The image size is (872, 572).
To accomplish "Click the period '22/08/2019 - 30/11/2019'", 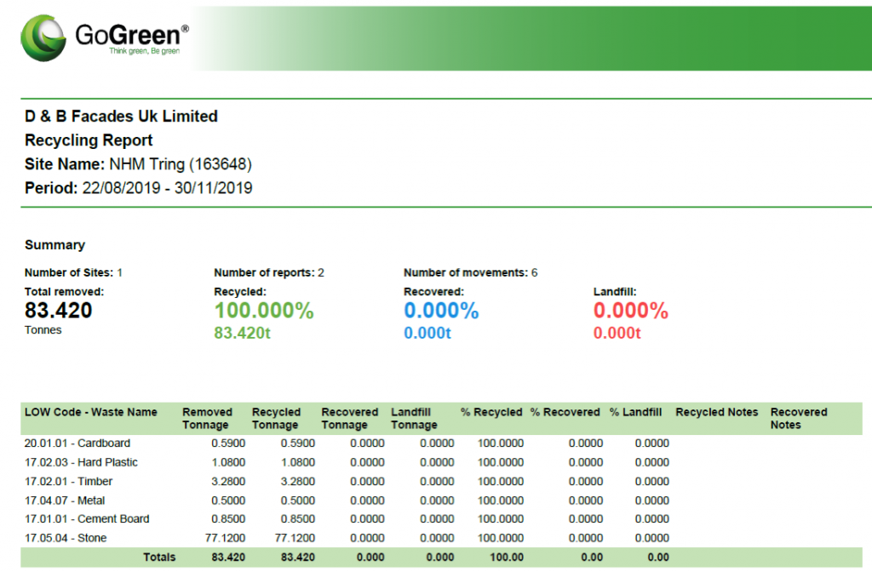I will tap(168, 188).
